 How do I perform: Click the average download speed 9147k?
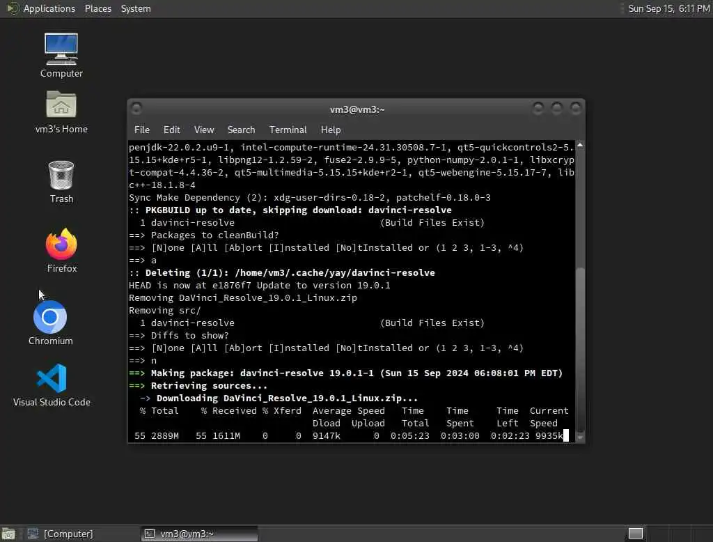point(326,436)
